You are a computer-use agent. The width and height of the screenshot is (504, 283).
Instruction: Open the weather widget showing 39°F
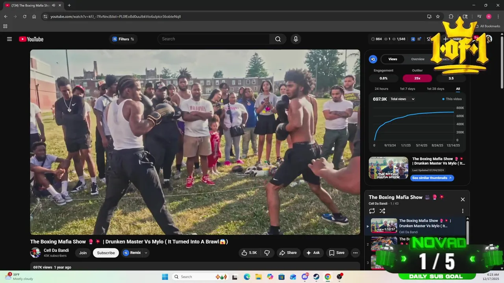19,277
